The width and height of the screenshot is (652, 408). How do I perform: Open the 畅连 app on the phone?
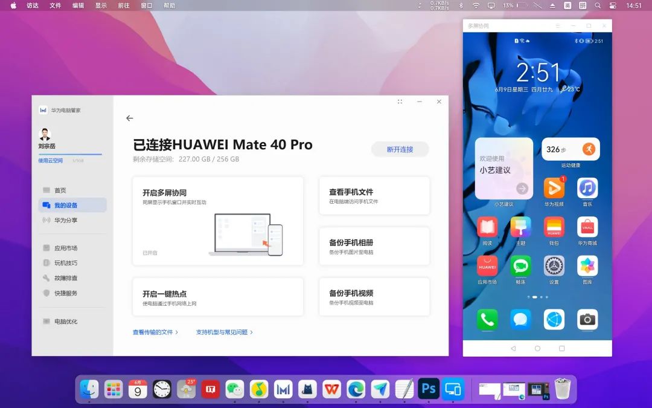tap(520, 266)
